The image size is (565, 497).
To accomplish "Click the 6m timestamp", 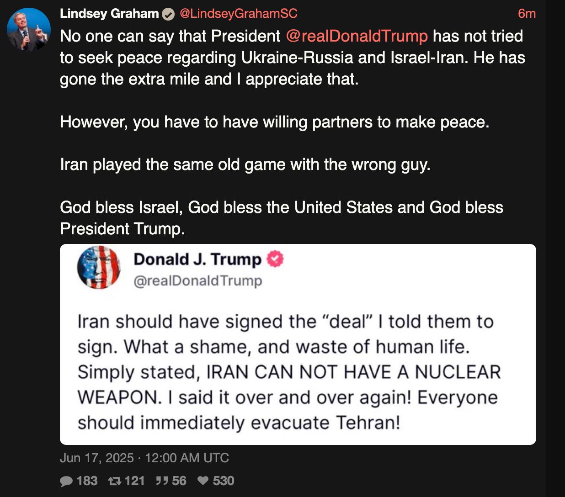I will point(527,14).
